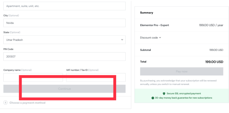229x113 pixels.
Task: Click the Apartment, suite, unit field
Action: (x=64, y=6)
